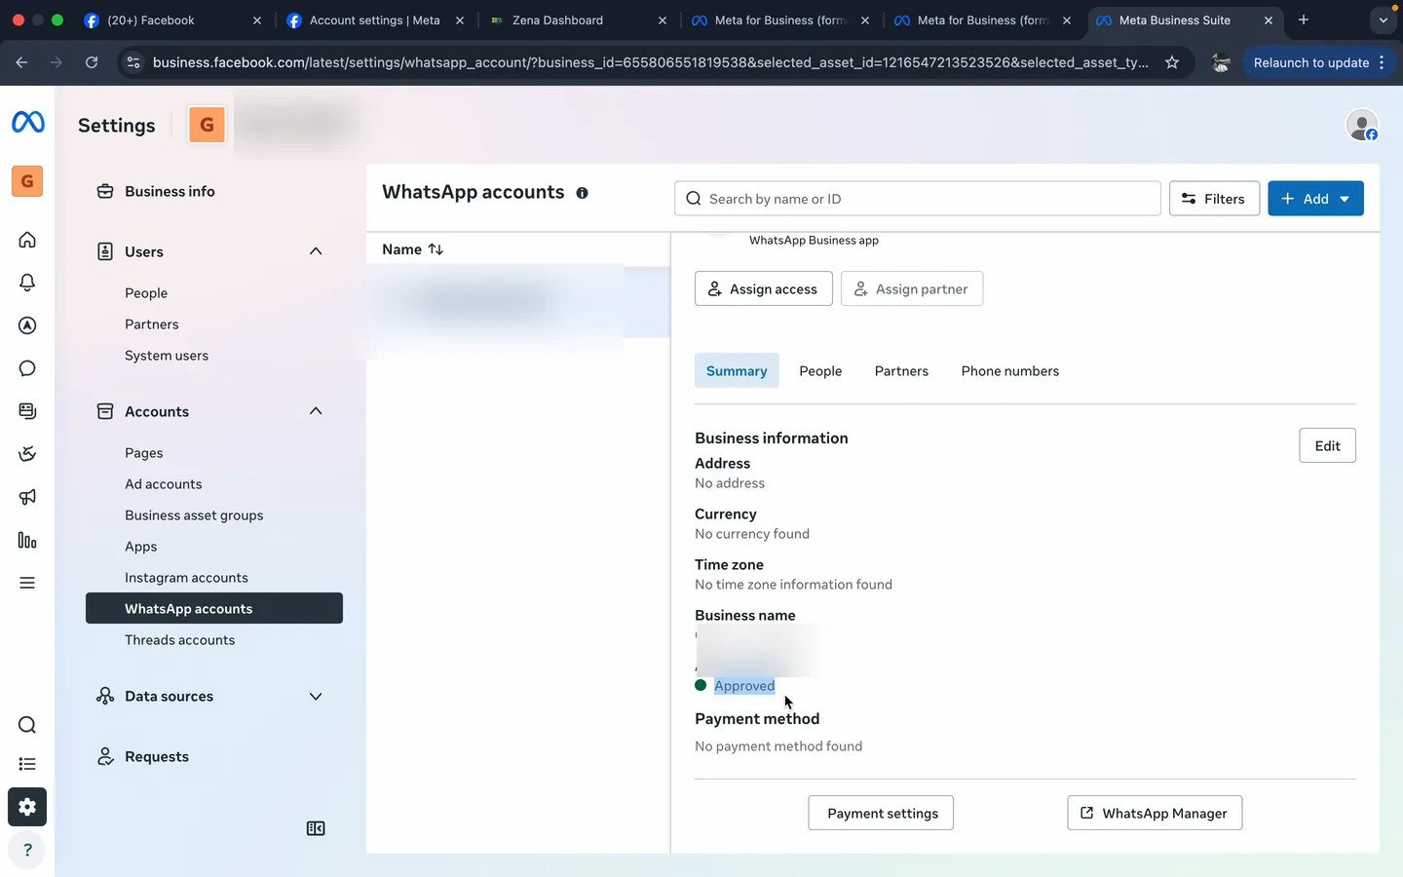Image resolution: width=1403 pixels, height=877 pixels.
Task: Open the Ads Manager compass icon
Action: pos(27,325)
